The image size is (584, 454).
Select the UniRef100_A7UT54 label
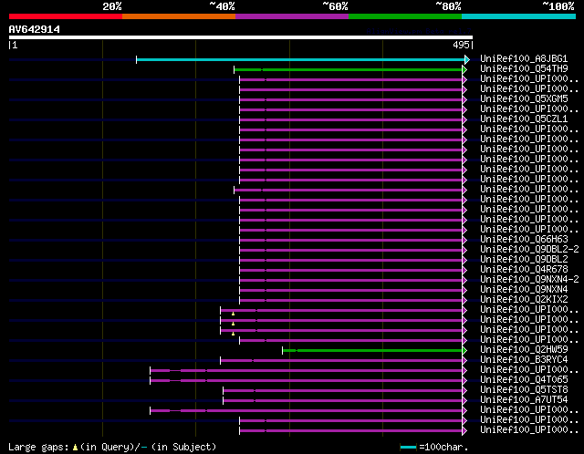click(x=524, y=399)
